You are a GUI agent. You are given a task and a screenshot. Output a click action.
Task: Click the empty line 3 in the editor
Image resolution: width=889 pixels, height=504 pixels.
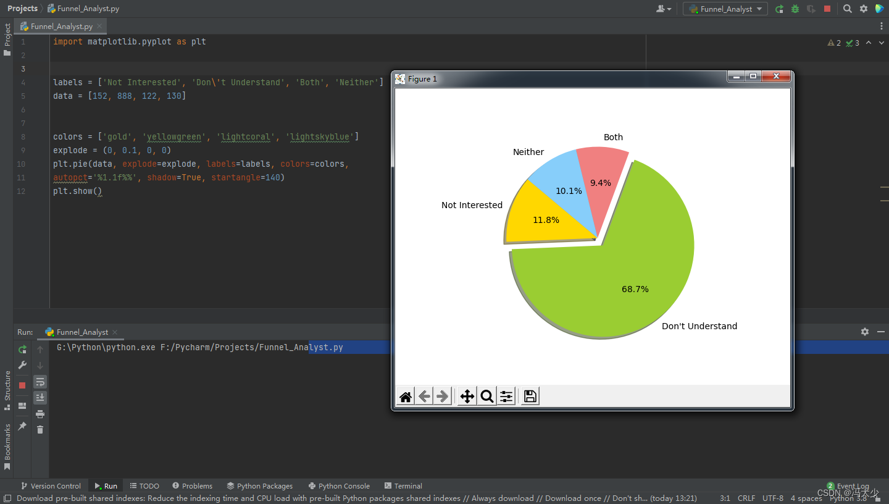(348, 69)
